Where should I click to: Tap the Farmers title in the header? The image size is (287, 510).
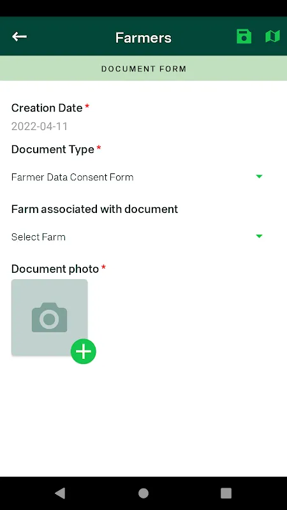coord(143,38)
